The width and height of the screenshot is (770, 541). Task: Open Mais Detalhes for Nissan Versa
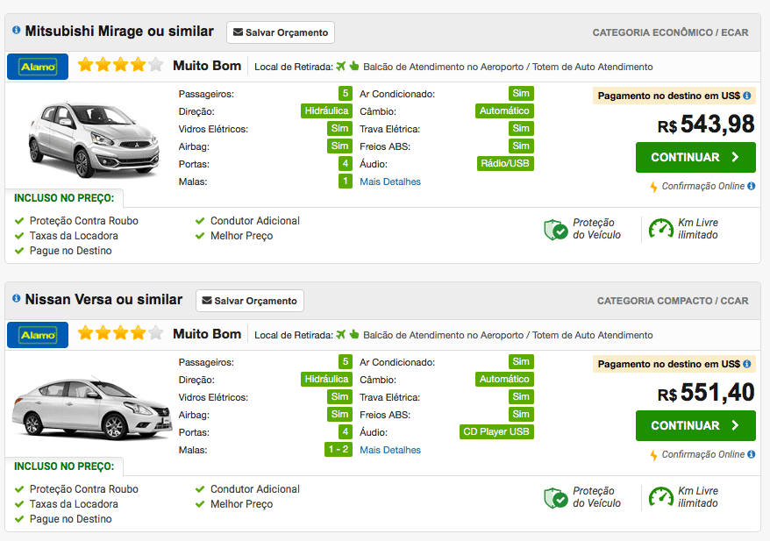390,450
